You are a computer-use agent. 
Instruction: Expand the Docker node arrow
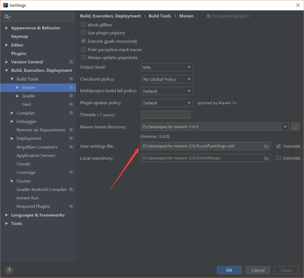12,181
